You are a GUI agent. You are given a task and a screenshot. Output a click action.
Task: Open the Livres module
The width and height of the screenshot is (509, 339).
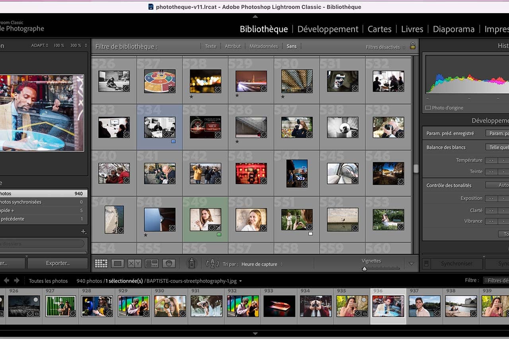click(412, 29)
